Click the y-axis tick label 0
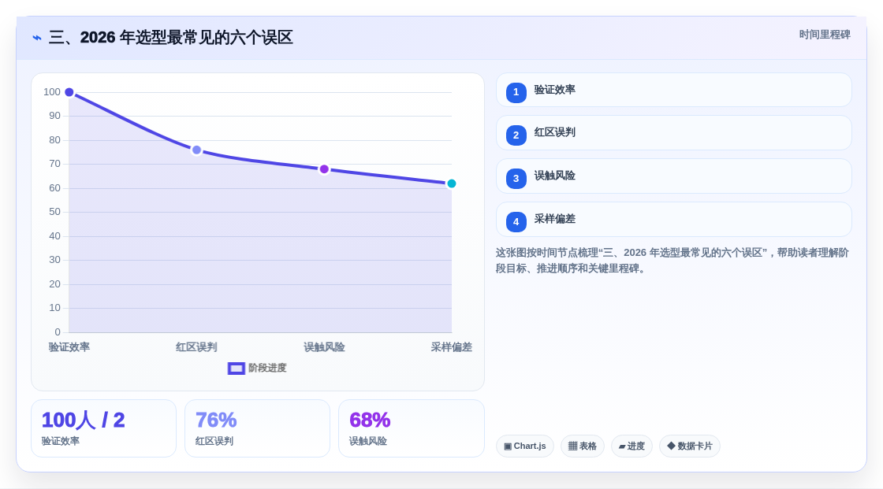883x489 pixels. pos(58,332)
